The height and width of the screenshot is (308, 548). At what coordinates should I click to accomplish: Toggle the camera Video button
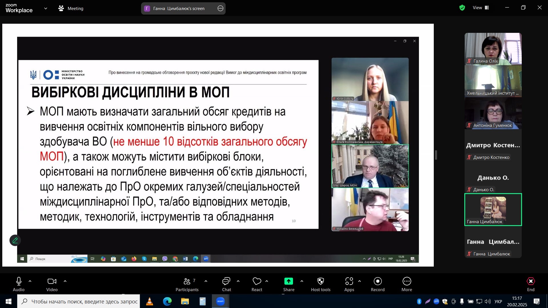[52, 282]
